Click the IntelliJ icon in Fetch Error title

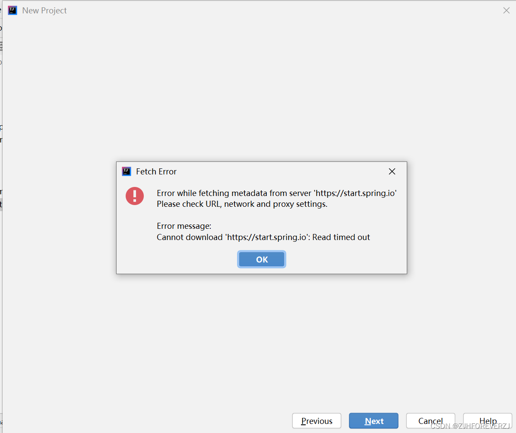[x=127, y=171]
